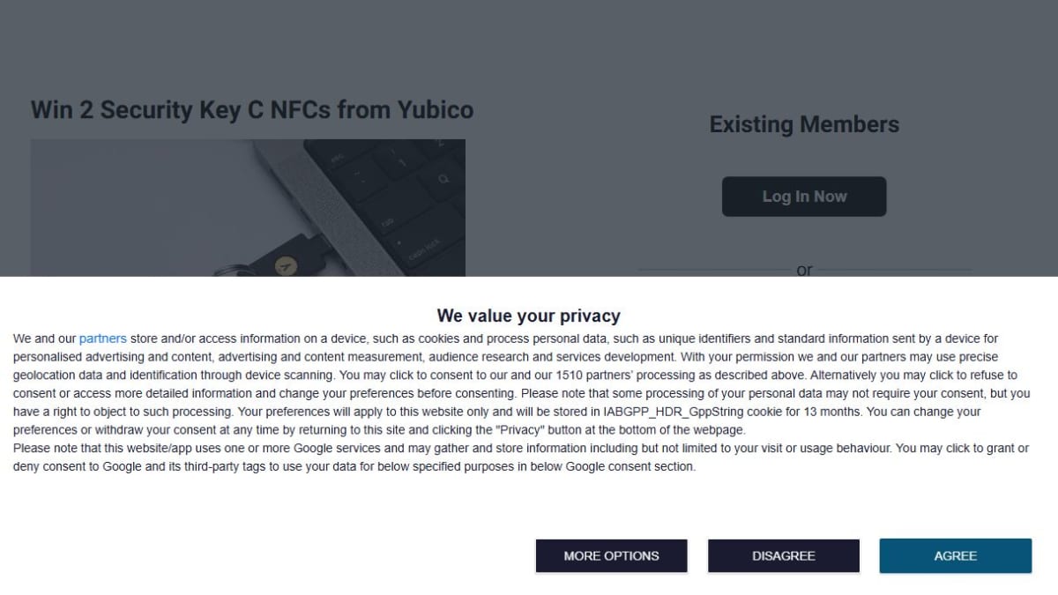This screenshot has width=1058, height=595.
Task: Click the Log In Now button
Action: [804, 197]
